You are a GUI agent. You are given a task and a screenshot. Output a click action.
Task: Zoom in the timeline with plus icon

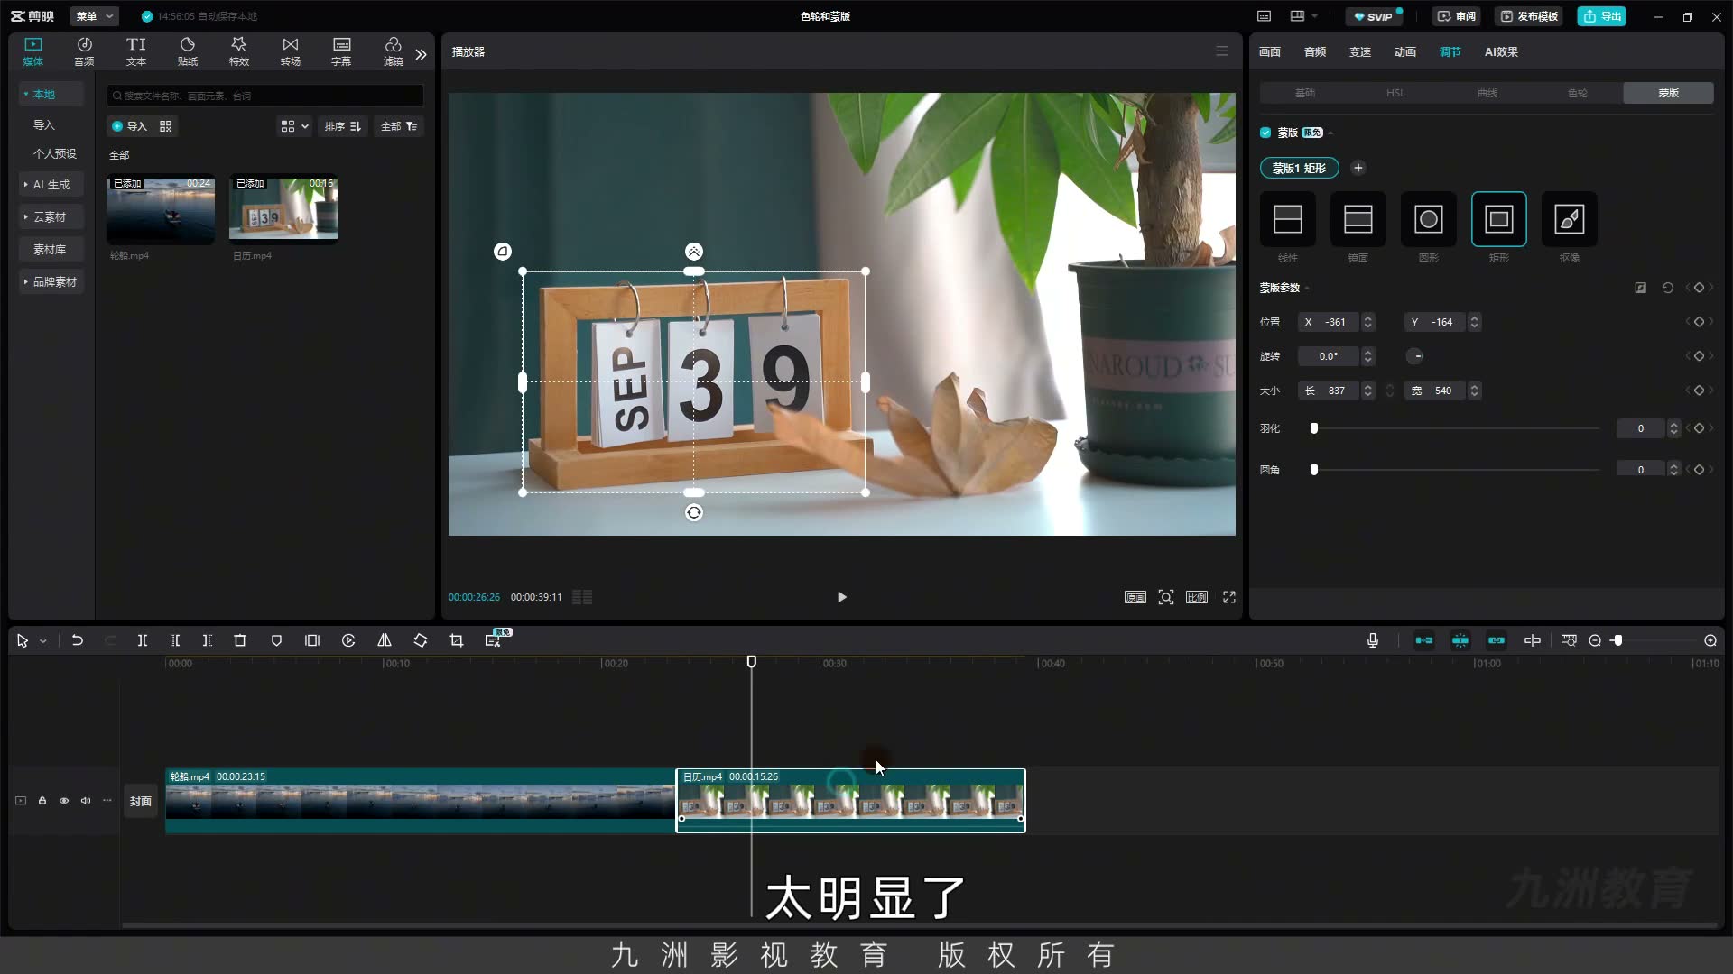click(1710, 640)
